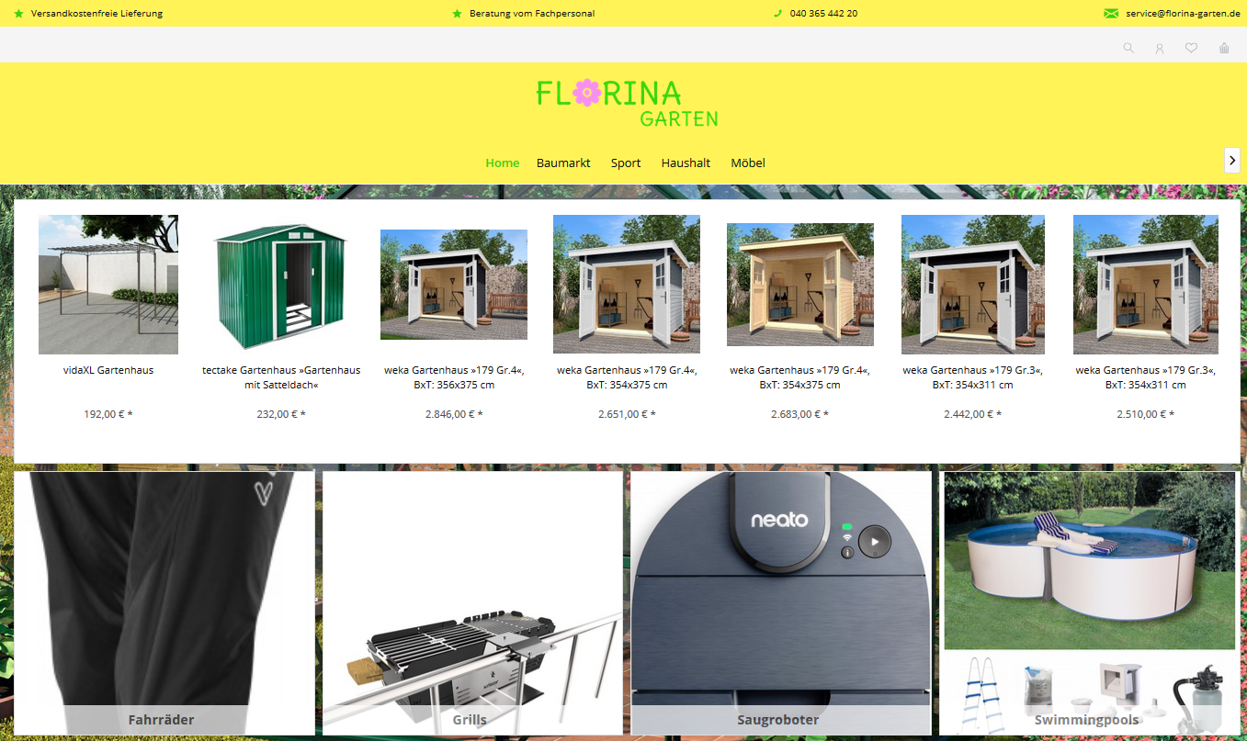Image resolution: width=1247 pixels, height=741 pixels.
Task: Click the Florina Garten logo
Action: point(626,103)
